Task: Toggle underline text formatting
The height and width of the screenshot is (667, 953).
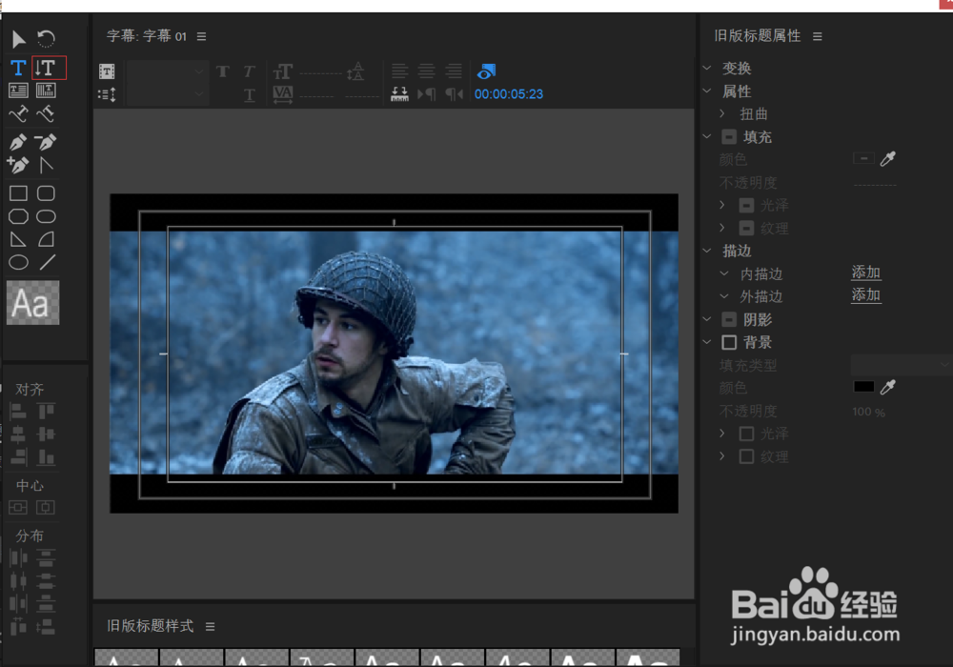Action: 249,95
